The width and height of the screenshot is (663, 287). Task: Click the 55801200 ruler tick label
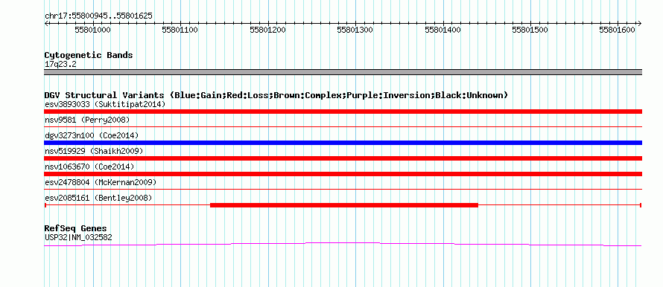pyautogui.click(x=267, y=30)
